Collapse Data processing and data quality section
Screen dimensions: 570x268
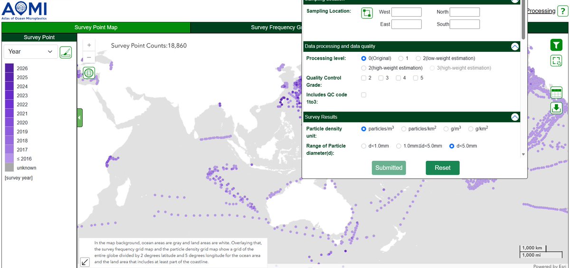[515, 46]
